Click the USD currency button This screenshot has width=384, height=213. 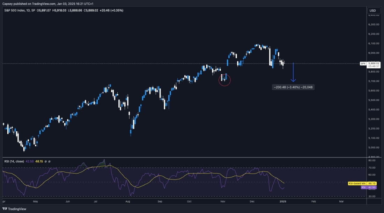tap(373, 10)
